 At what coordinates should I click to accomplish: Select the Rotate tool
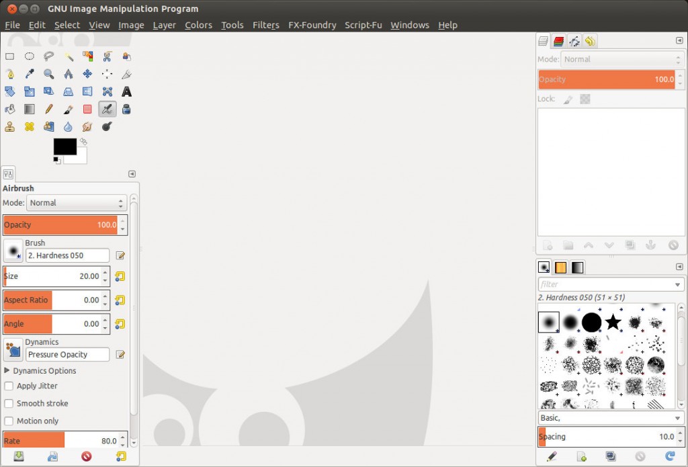(x=9, y=91)
